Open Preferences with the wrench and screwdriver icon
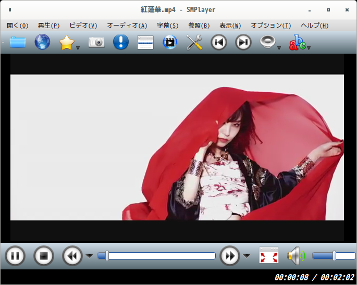The image size is (357, 285). click(194, 42)
